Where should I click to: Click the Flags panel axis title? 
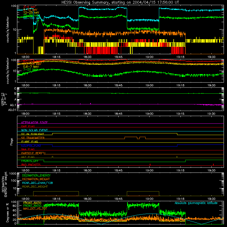click(x=11, y=142)
